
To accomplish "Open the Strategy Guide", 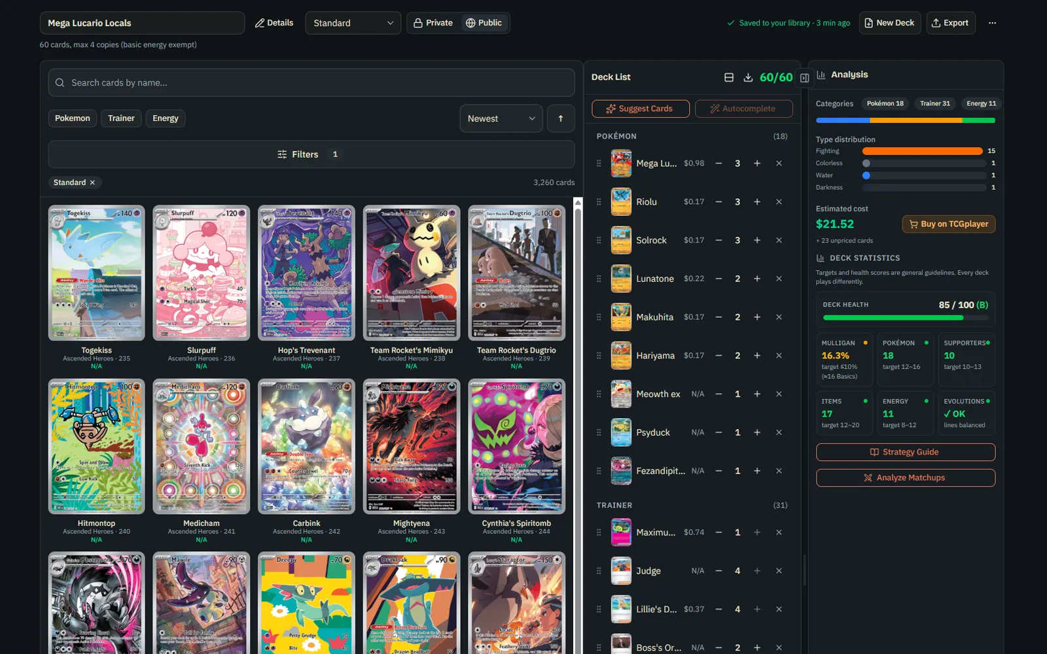I will [x=906, y=452].
